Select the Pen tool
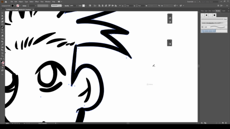Screen dimensions: 230x129 pos(3,19)
